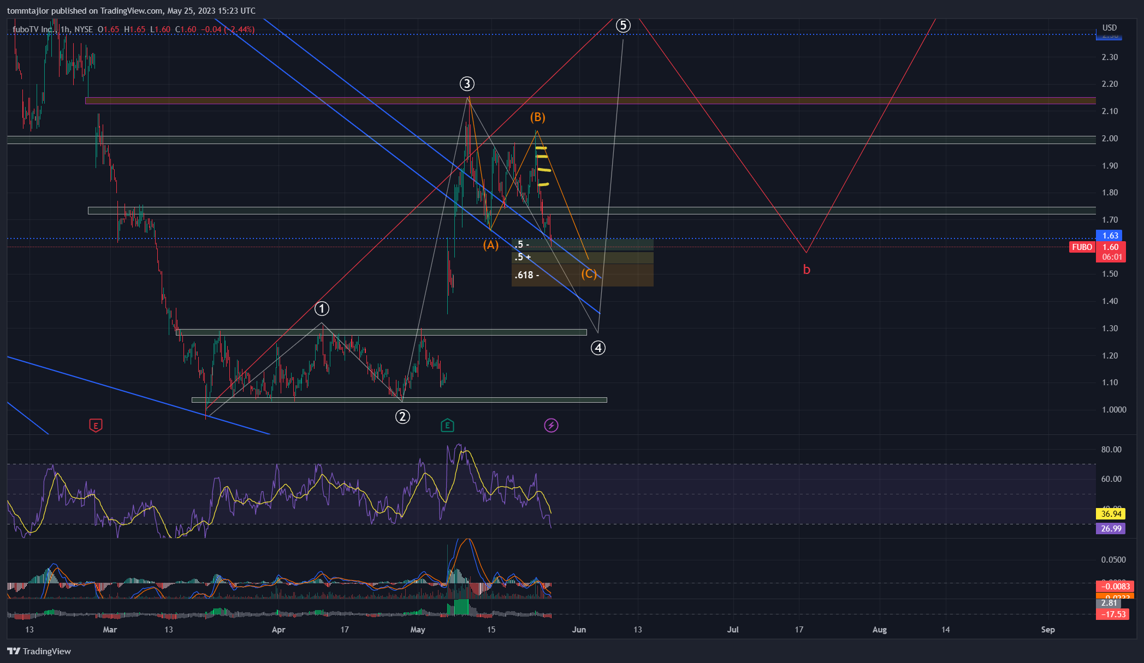1144x663 pixels.
Task: Click the .5 - Fibonacci level label
Action: pyautogui.click(x=521, y=244)
